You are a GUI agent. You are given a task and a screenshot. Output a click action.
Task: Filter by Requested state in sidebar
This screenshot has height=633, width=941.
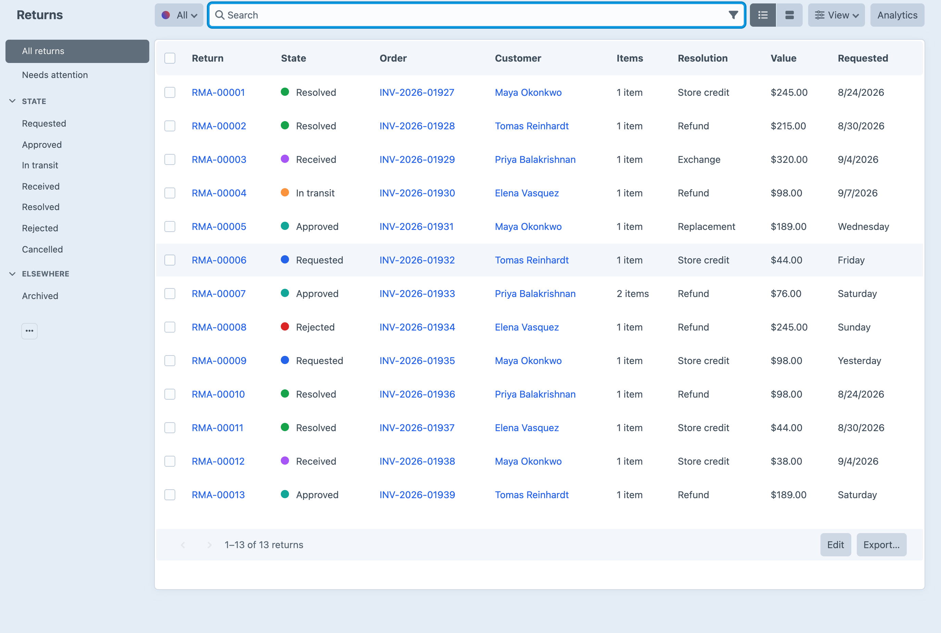pos(44,124)
